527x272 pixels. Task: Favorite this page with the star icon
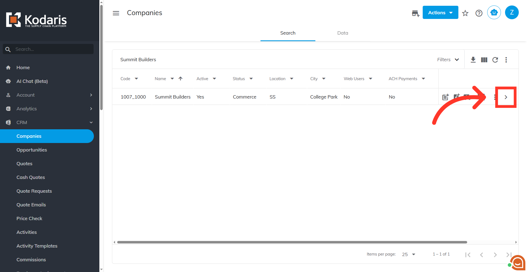465,13
